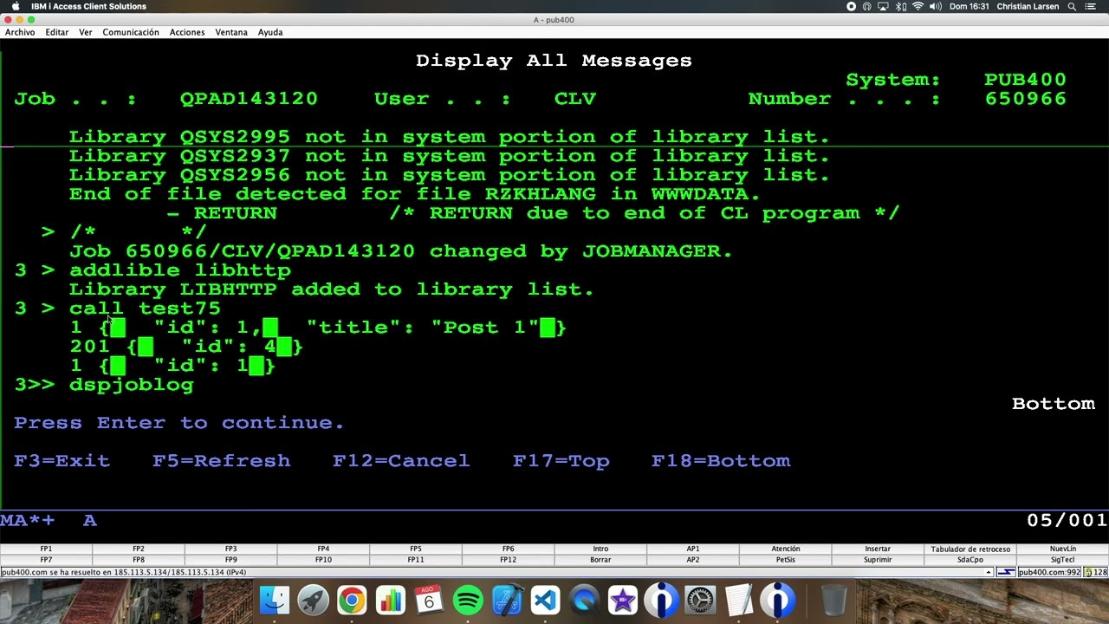
Task: Click the SigTecl keypad button
Action: tap(1062, 560)
